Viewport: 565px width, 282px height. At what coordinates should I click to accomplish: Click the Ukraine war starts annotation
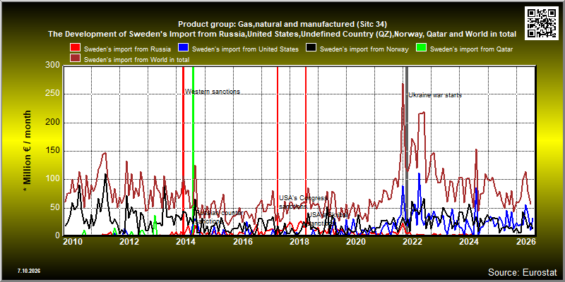pyautogui.click(x=435, y=95)
